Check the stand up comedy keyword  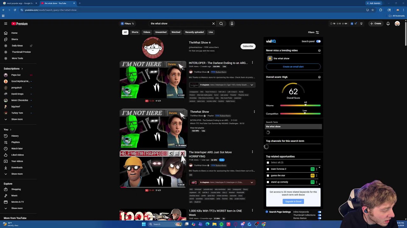pos(268,182)
